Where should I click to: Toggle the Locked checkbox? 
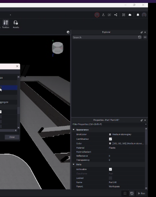(110, 178)
